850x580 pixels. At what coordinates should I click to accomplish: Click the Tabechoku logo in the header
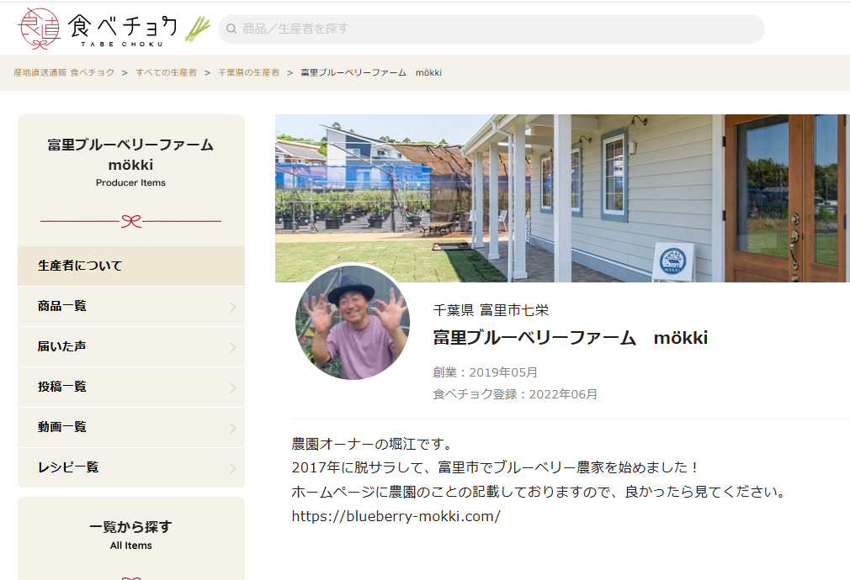114,29
